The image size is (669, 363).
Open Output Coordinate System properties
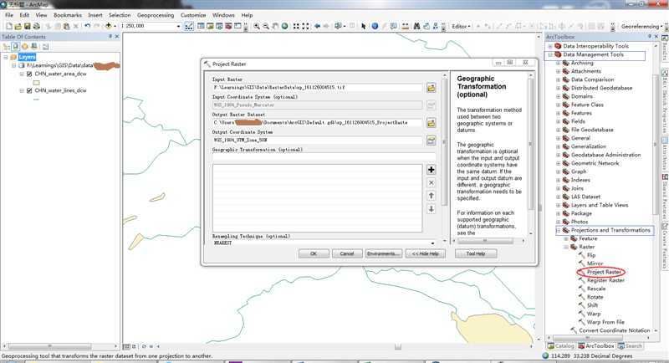[431, 141]
